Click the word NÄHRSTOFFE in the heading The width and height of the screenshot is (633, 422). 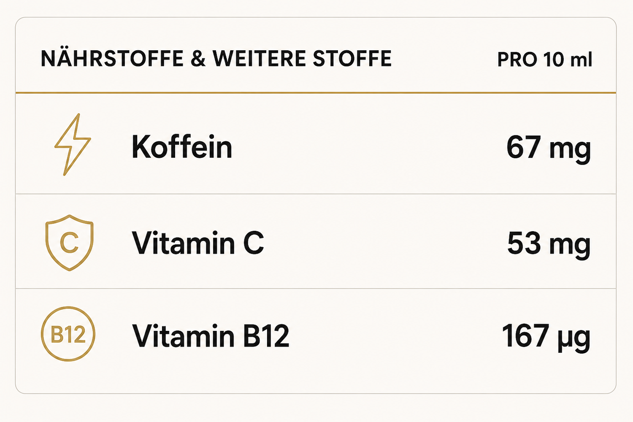click(112, 58)
